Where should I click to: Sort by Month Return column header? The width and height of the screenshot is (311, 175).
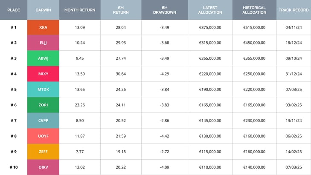coord(80,10)
